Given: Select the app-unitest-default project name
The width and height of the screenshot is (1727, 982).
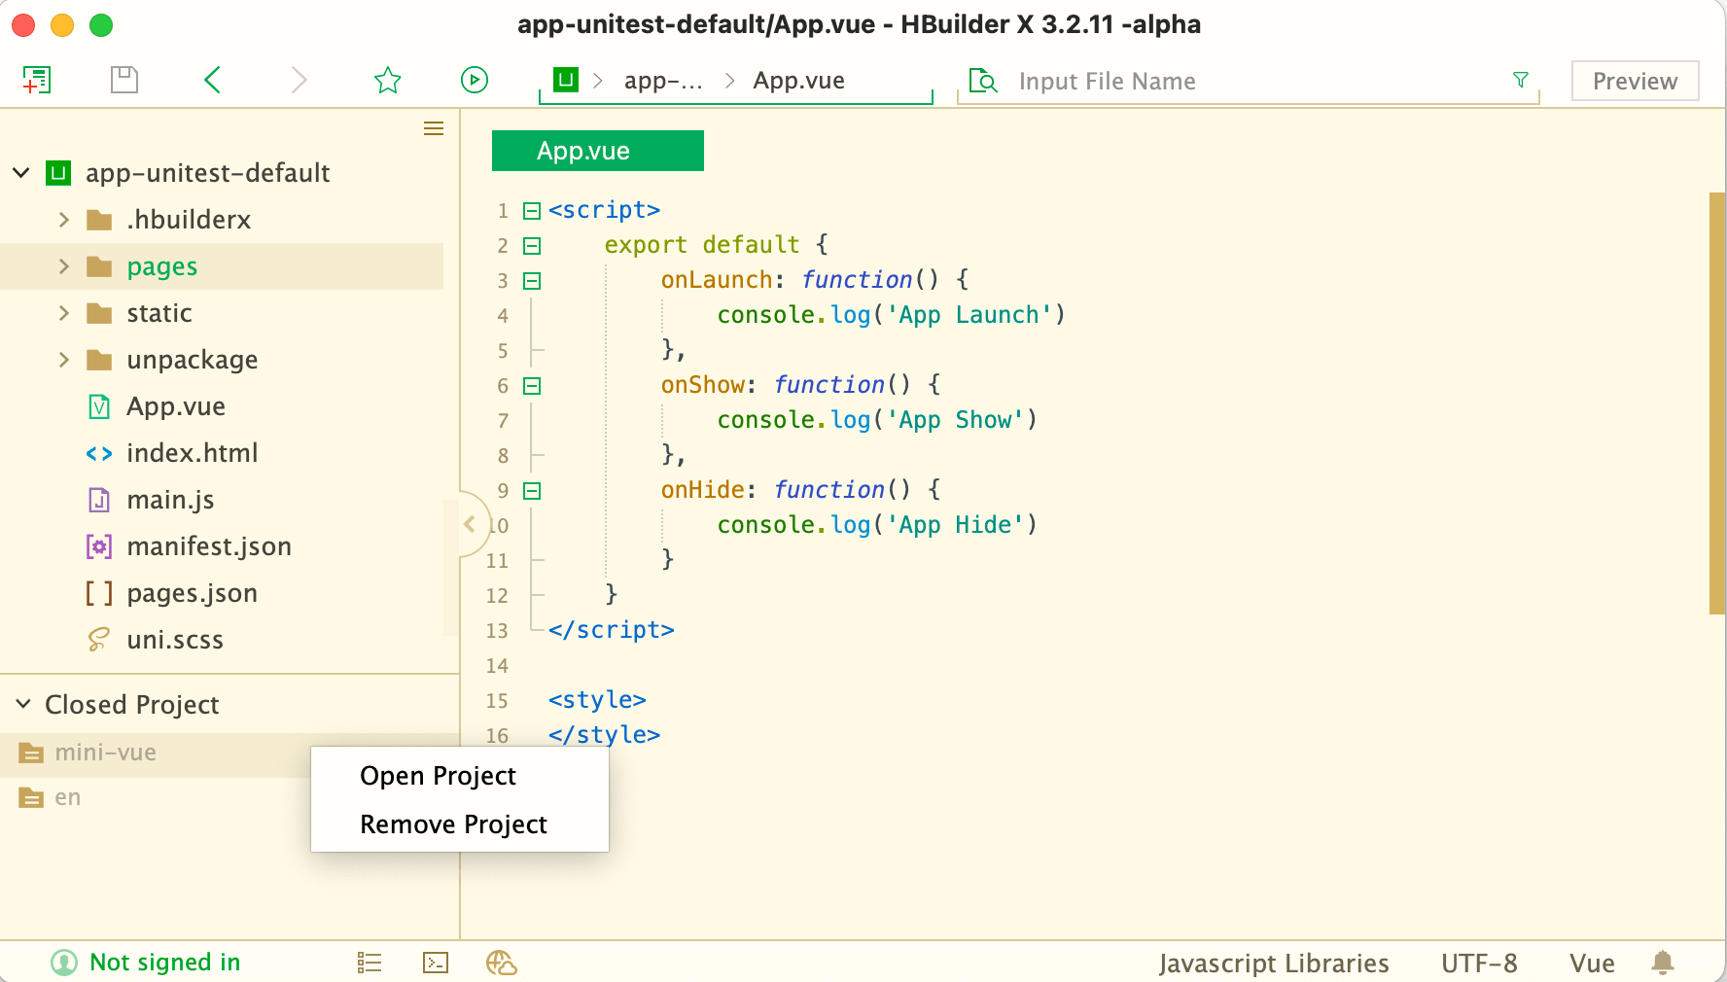Looking at the screenshot, I should tap(208, 173).
